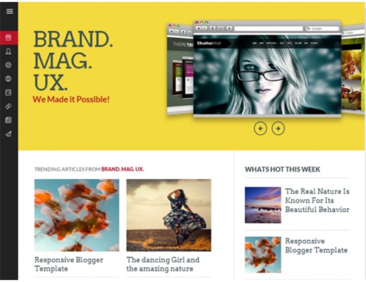The image size is (366, 282).
Task: Open the calculator grid sidebar icon
Action: [9, 120]
